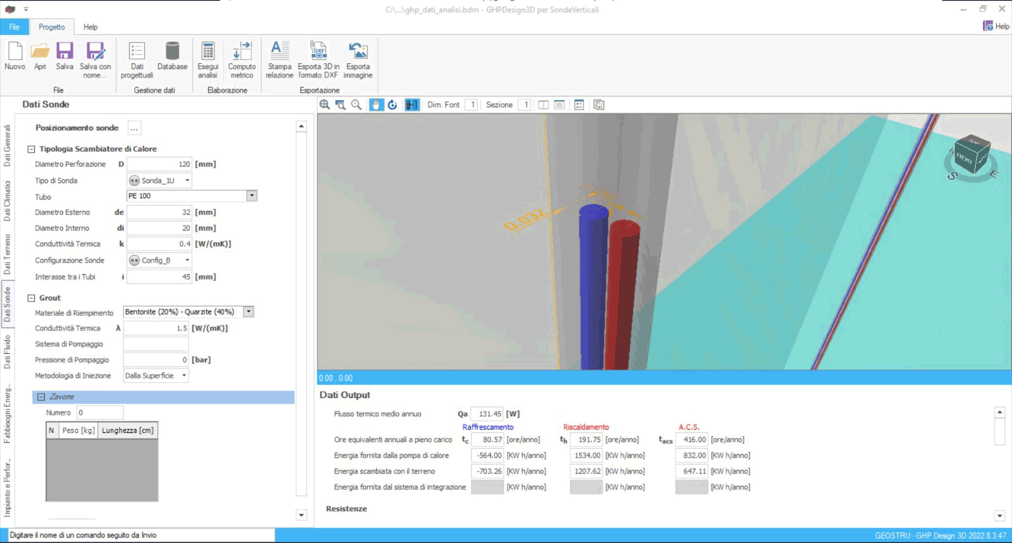Expand the Metodologia di Iniezione dropdown
The image size is (1012, 543).
pyautogui.click(x=184, y=376)
